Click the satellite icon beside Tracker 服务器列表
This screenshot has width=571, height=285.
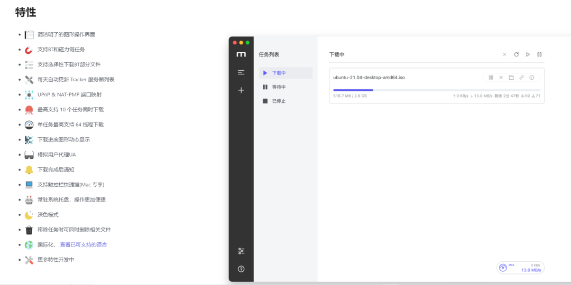pos(29,80)
